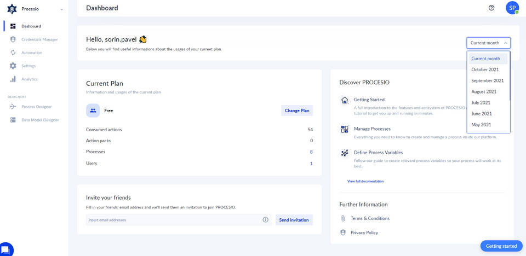Click the Privacy Policy shield icon
Screen dimensions: 526x256
click(343, 232)
